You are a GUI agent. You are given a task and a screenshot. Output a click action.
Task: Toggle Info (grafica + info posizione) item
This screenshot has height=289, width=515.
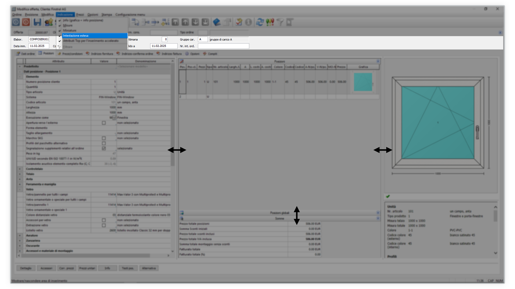(92, 20)
